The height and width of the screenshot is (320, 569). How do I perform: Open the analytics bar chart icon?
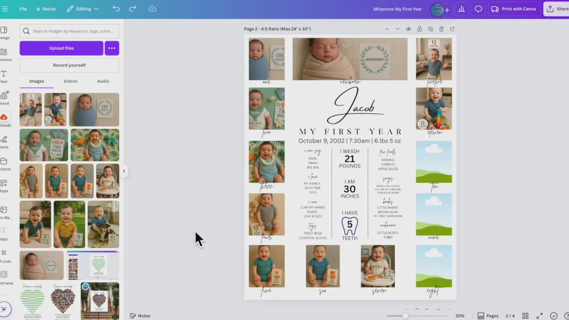click(461, 9)
